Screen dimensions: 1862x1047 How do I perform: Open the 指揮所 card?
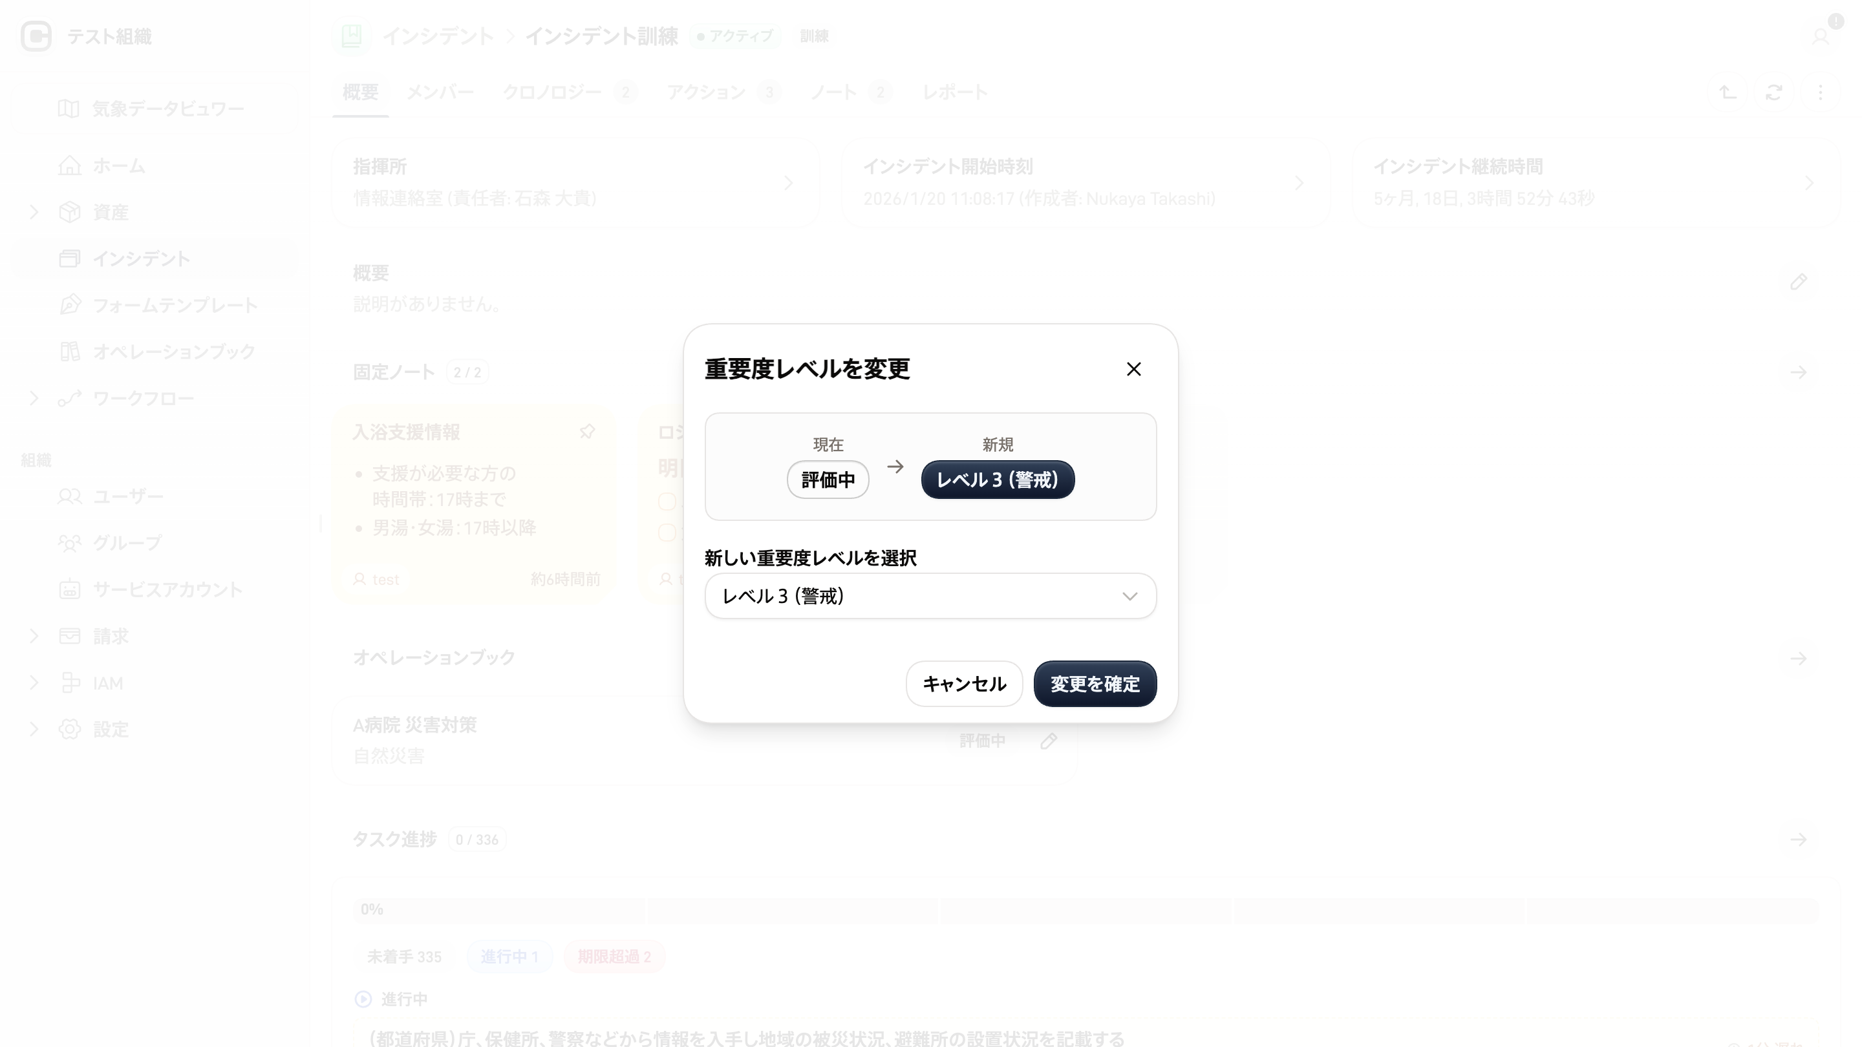[575, 183]
